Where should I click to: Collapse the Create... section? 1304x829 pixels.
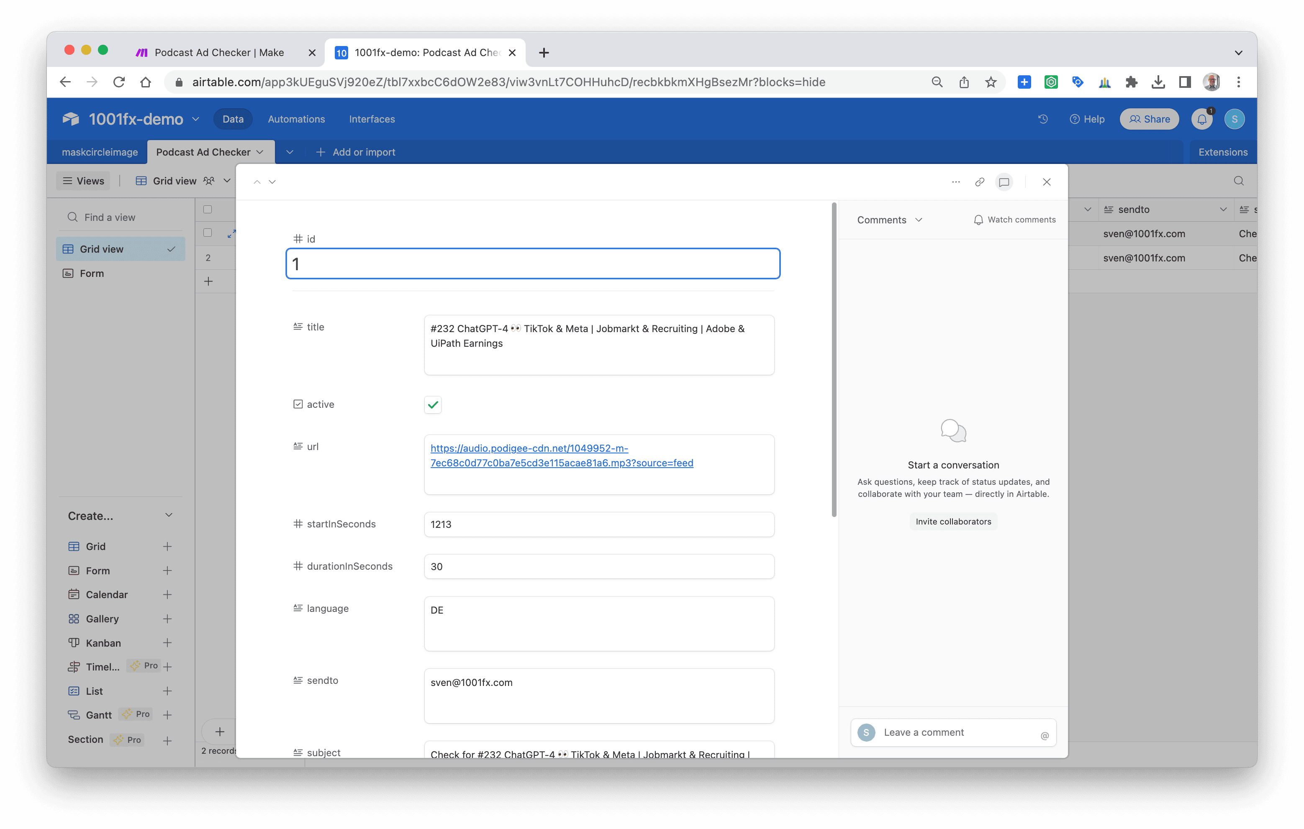(168, 515)
